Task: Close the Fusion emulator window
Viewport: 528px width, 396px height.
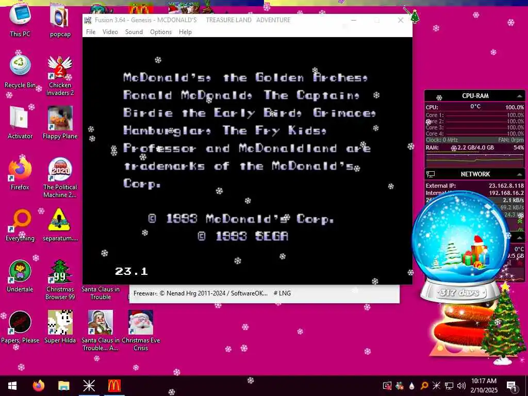Action: pos(401,20)
